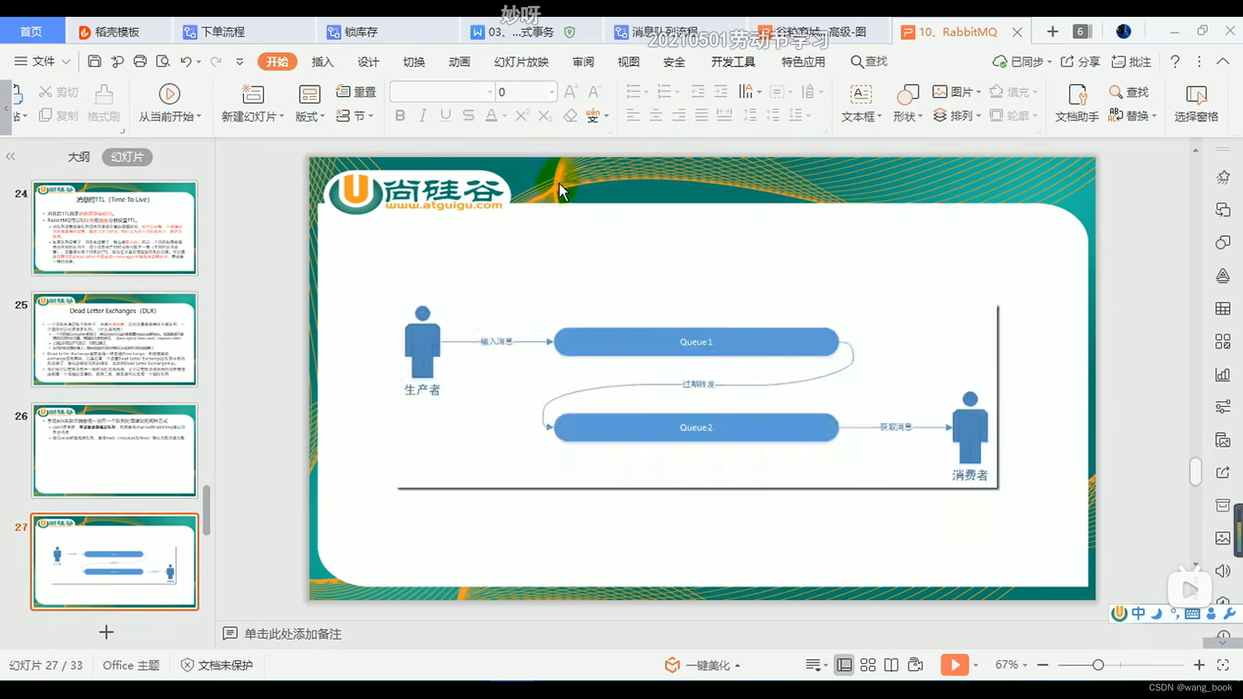Click the Reset (重置) button

coord(356,92)
